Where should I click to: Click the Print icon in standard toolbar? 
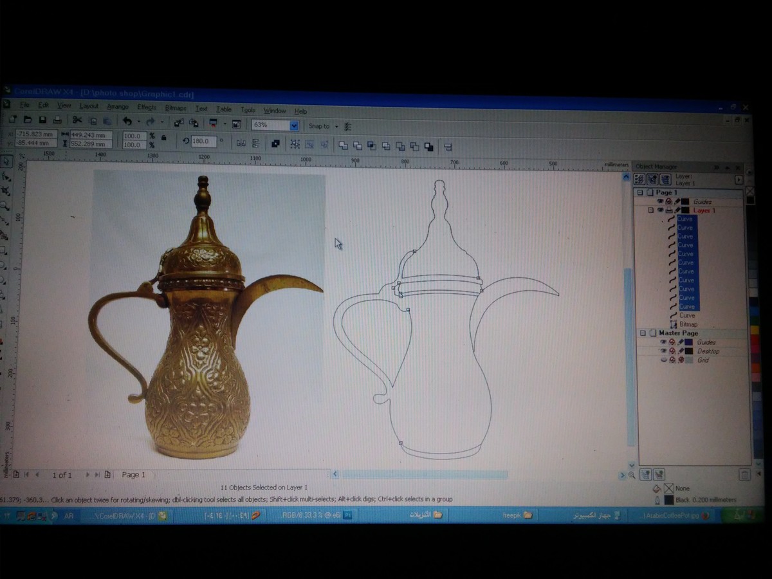[57, 120]
